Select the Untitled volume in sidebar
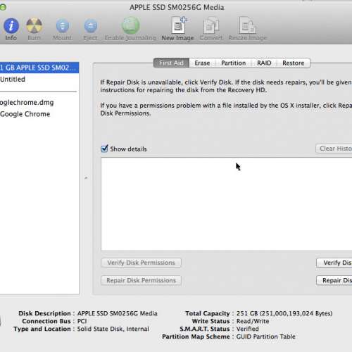Image resolution: width=352 pixels, height=352 pixels. (x=39, y=79)
